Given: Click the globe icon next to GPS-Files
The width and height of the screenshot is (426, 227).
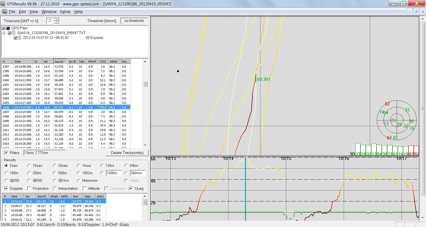Looking at the screenshot, I should coord(8,28).
